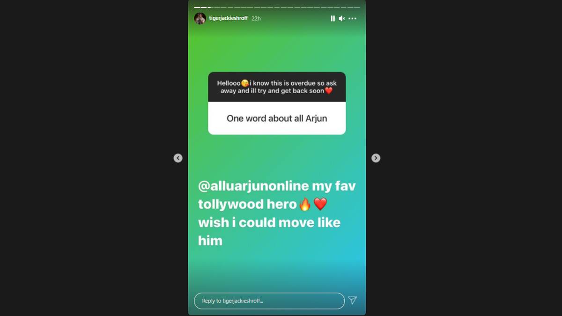
Task: Tap the "wish i could move like him" text
Action: (x=269, y=231)
